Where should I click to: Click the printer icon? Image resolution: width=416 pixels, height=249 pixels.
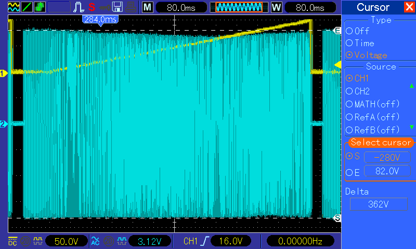click(131, 7)
